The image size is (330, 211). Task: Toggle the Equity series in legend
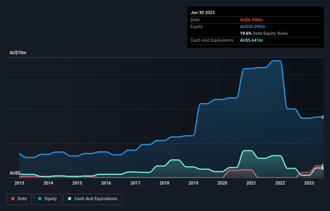pyautogui.click(x=47, y=199)
